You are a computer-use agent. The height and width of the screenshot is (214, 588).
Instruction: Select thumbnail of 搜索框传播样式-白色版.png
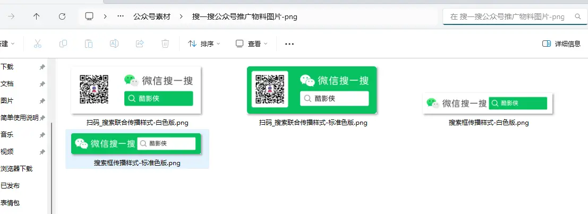tap(488, 103)
